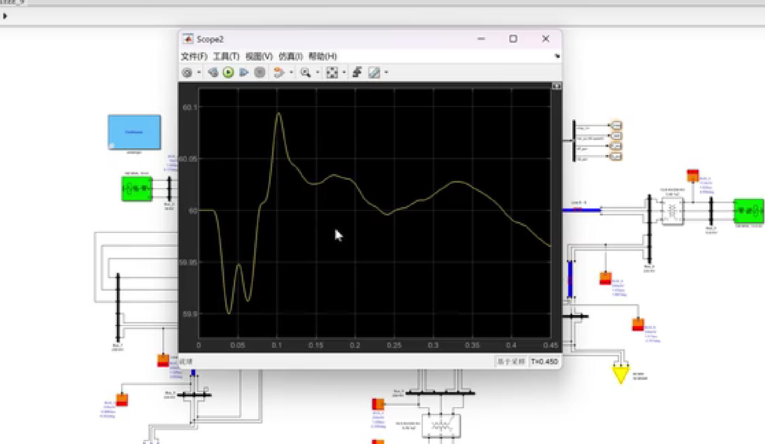Click the Highlight Simulink block icon

[x=279, y=72]
